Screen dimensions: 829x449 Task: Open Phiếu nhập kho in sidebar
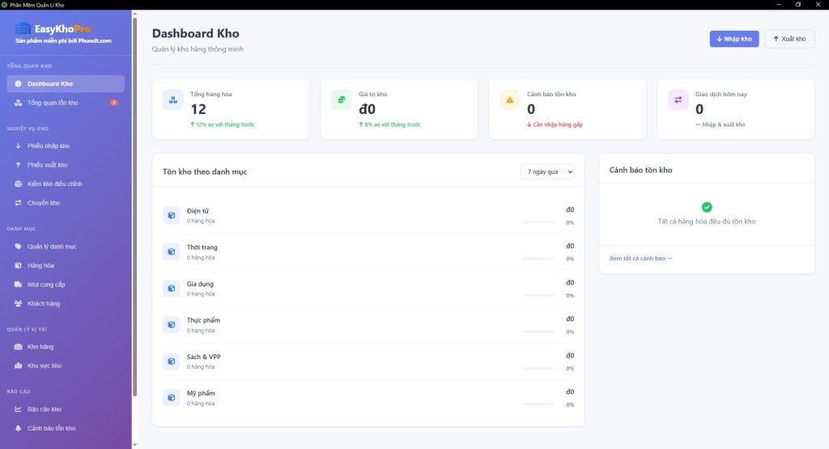pyautogui.click(x=49, y=146)
